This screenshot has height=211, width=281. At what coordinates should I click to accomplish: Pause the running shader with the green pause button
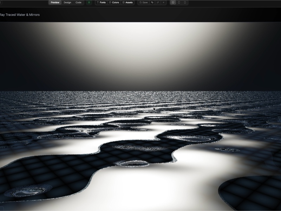[90, 2]
